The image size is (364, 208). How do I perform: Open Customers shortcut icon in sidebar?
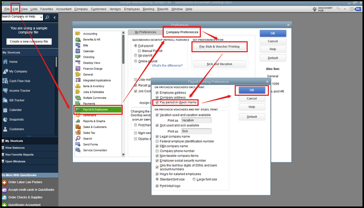tap(5, 129)
